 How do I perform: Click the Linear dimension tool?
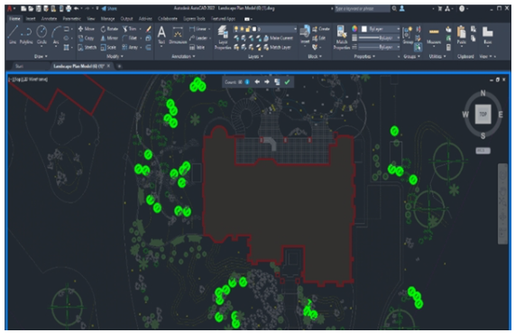pos(198,29)
